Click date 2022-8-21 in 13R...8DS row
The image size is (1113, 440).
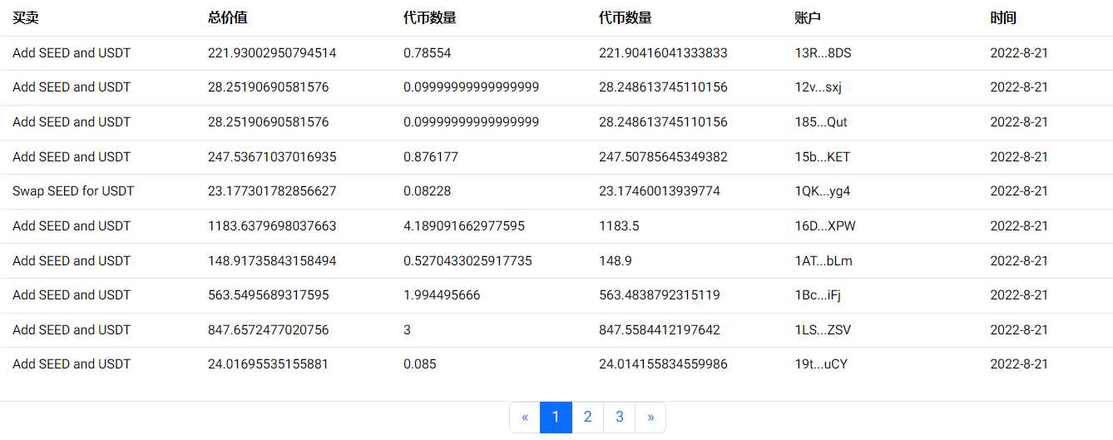[1019, 53]
